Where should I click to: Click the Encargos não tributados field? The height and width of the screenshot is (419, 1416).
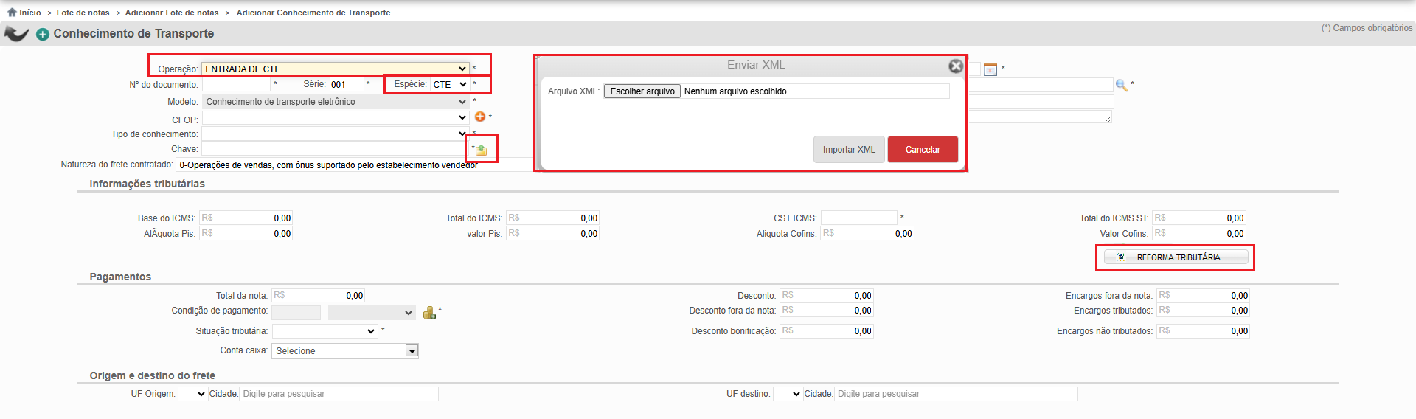click(x=1203, y=331)
